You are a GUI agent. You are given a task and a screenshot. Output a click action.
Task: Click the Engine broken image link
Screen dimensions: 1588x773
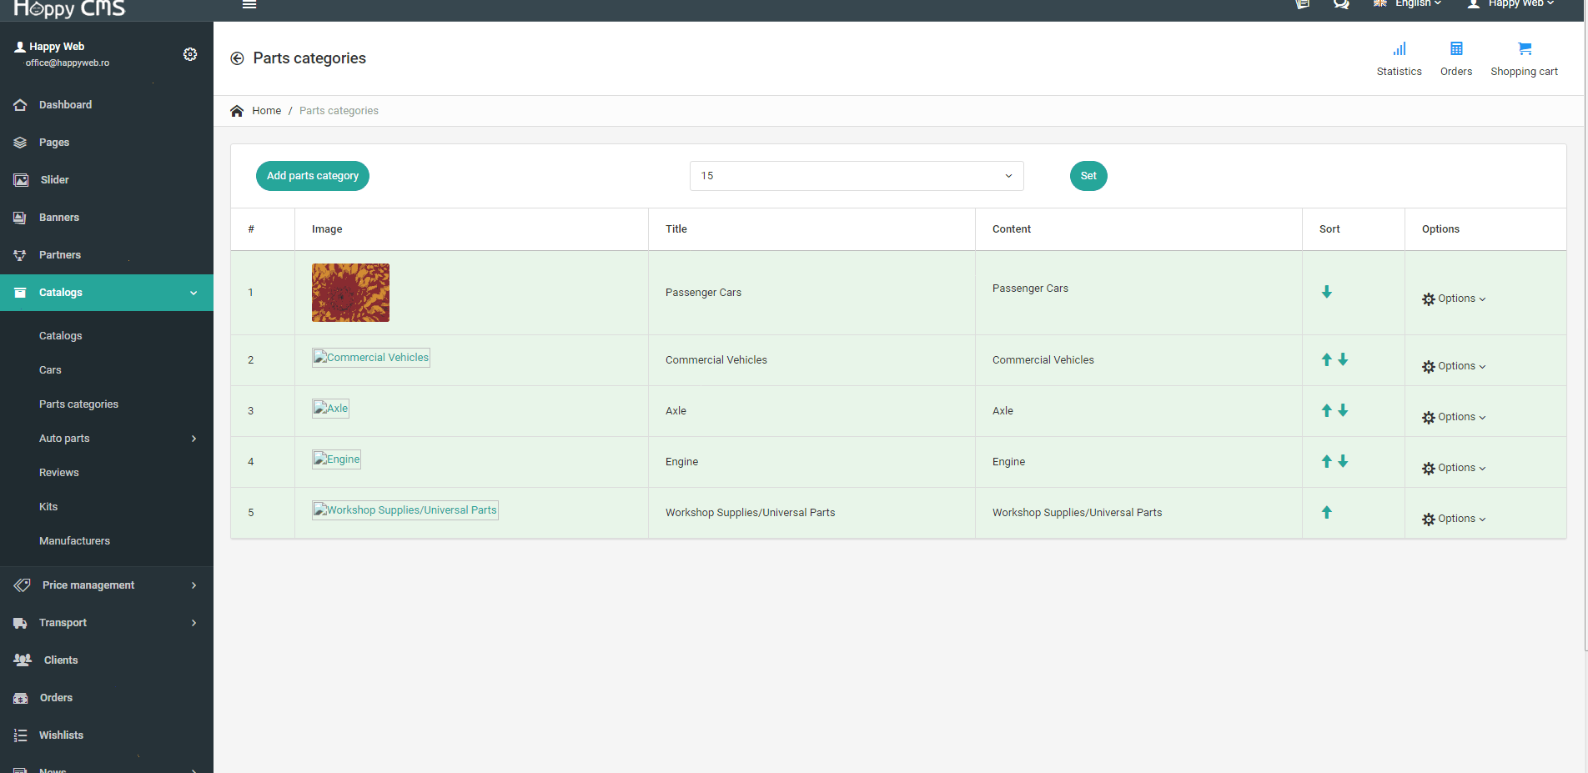click(x=337, y=459)
